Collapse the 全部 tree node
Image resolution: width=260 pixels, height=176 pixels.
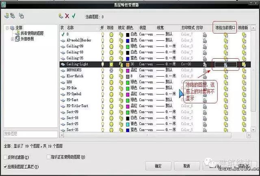tap(7, 28)
